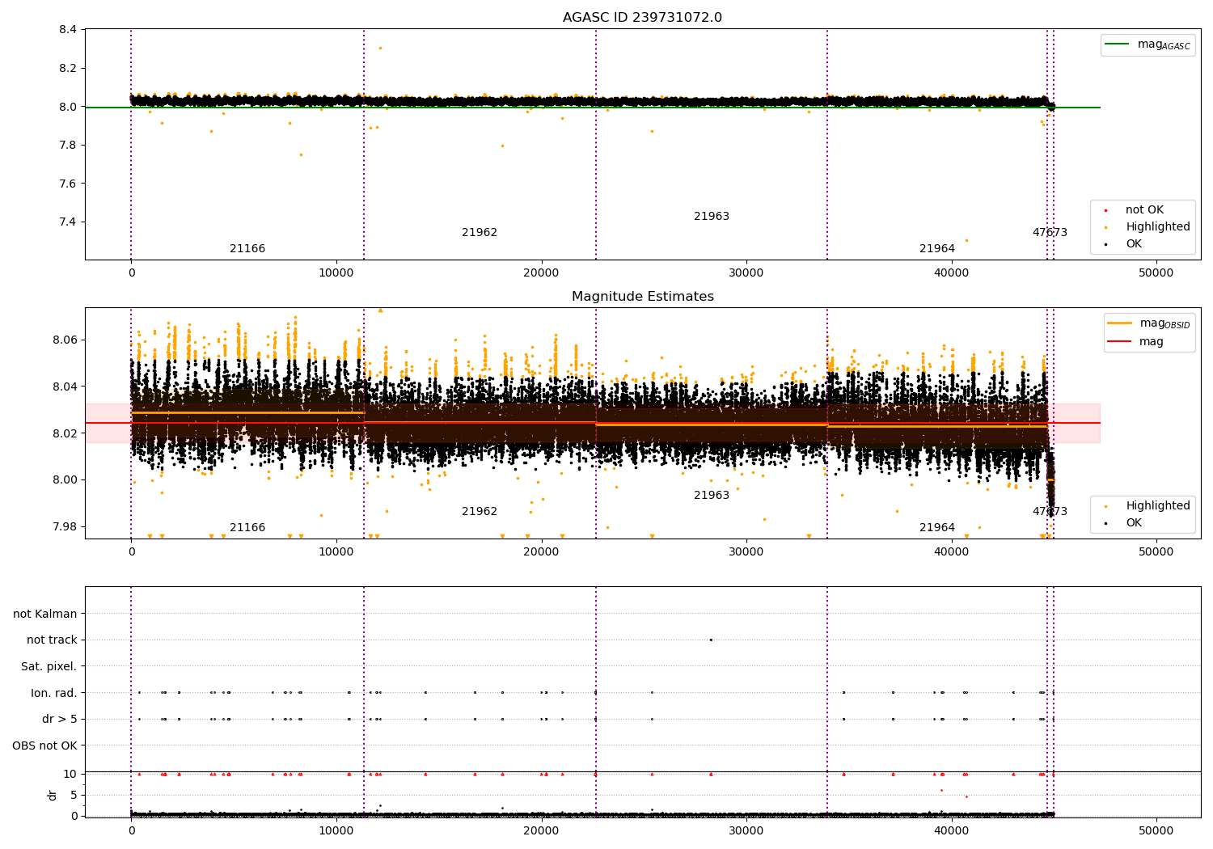Click the 'Sat. pixel.' y-axis label
1213x849 pixels.
click(x=49, y=667)
